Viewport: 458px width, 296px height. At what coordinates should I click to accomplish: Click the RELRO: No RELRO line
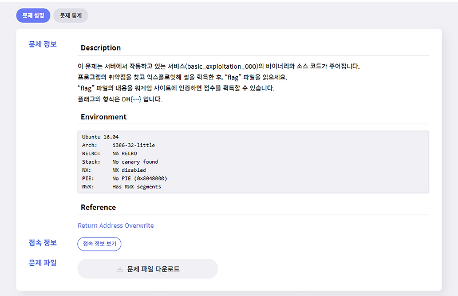(x=110, y=153)
